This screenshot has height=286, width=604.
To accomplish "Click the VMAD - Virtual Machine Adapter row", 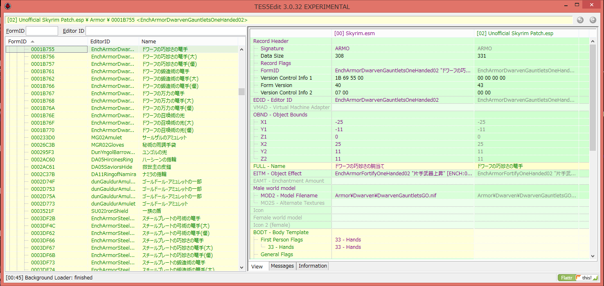I will [419, 107].
